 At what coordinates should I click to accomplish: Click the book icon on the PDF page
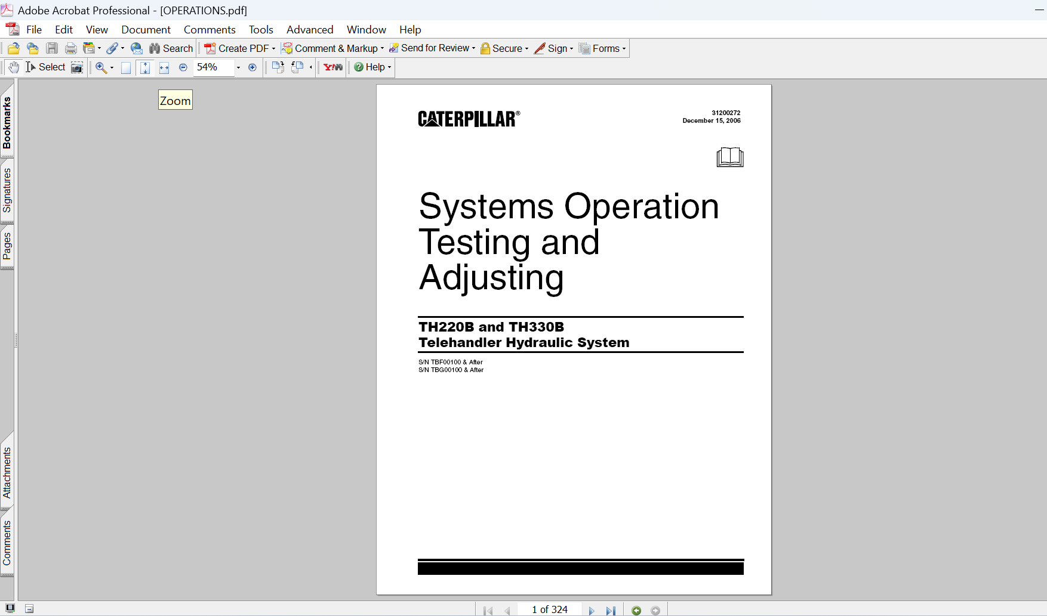click(x=730, y=157)
